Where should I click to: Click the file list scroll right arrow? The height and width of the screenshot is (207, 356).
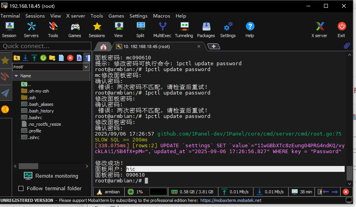tap(87, 166)
